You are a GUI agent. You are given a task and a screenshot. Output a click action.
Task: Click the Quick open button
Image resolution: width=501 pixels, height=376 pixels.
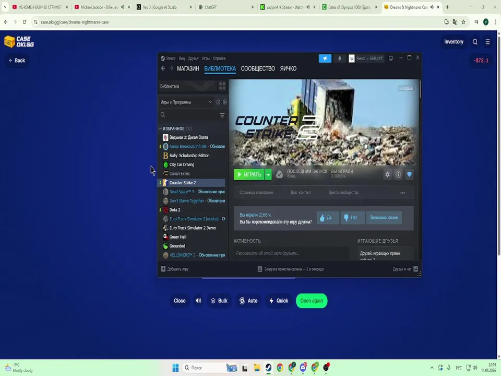pyautogui.click(x=279, y=301)
